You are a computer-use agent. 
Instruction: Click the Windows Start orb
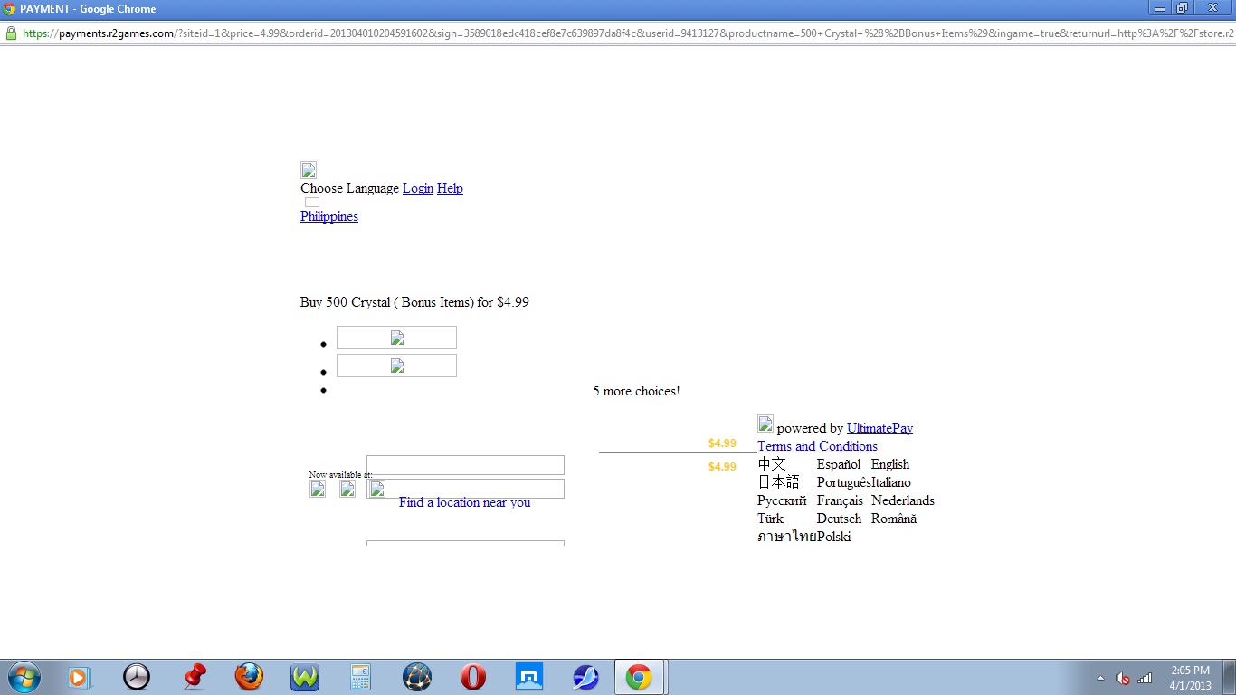tap(24, 677)
